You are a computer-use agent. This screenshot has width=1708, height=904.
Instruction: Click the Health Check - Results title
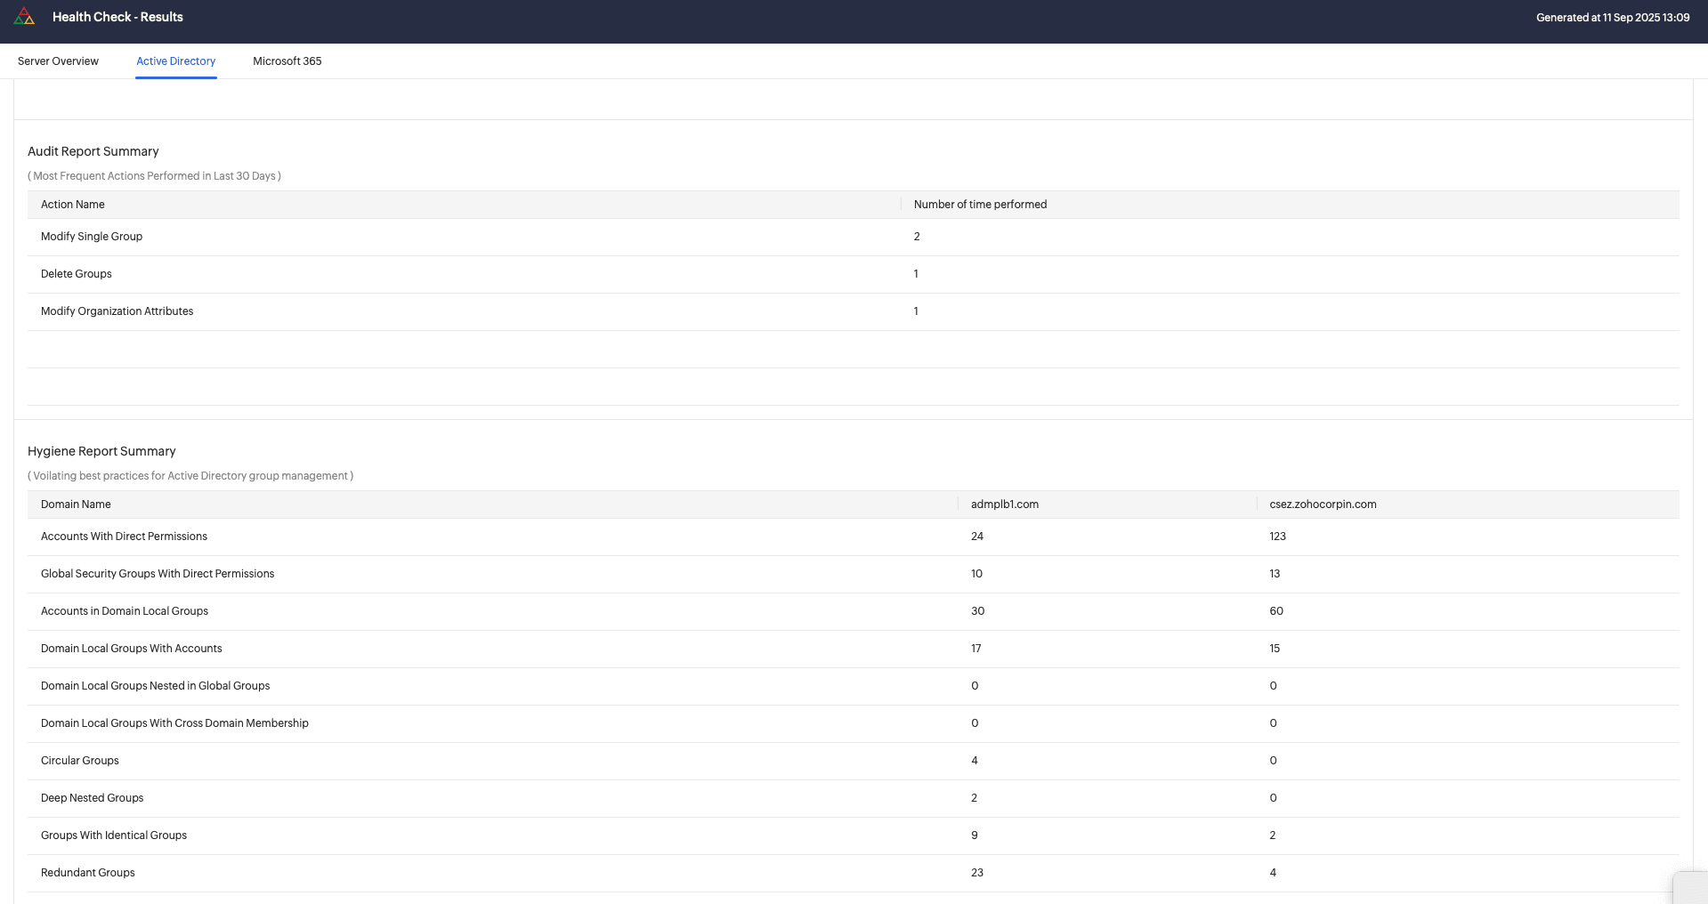coord(117,16)
